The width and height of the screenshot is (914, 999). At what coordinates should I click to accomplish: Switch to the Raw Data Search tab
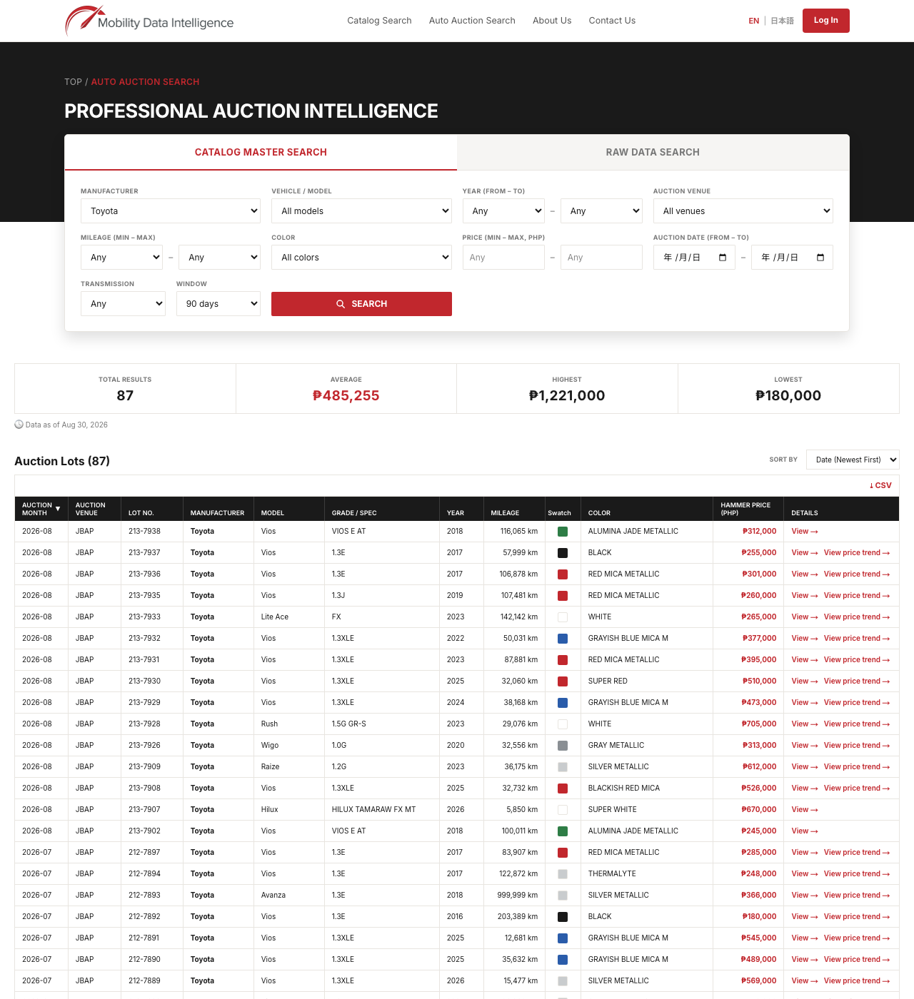click(653, 152)
